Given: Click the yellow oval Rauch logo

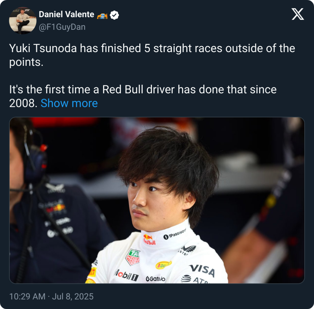Looking at the screenshot, I should [163, 265].
